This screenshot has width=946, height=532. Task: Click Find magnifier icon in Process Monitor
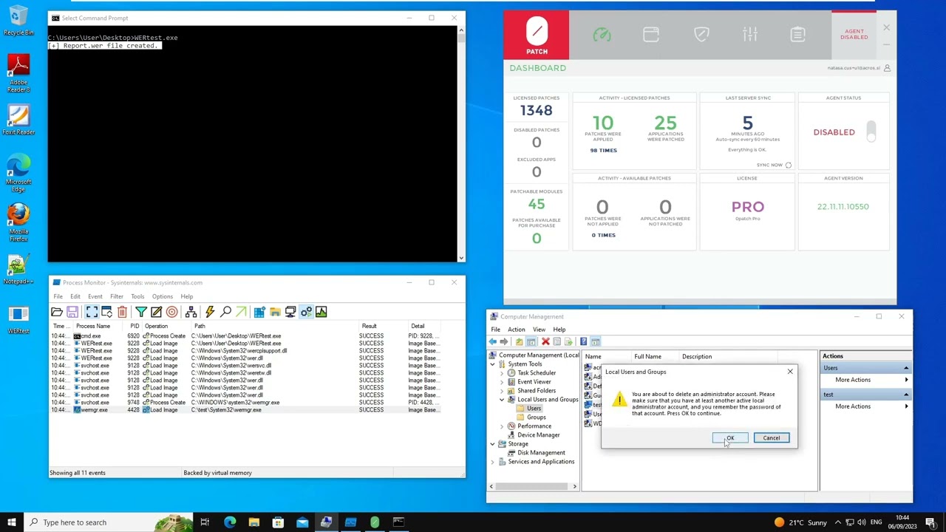pyautogui.click(x=225, y=312)
